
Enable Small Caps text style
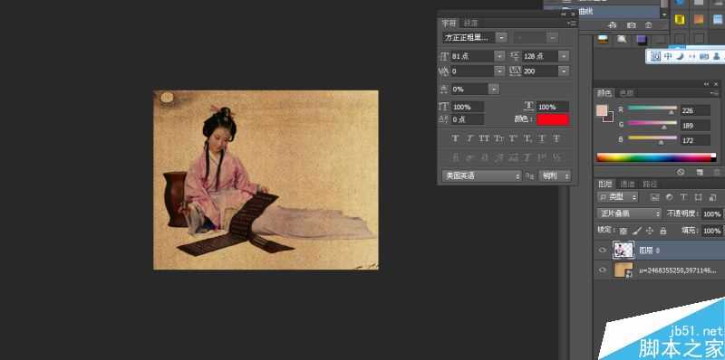pos(498,138)
